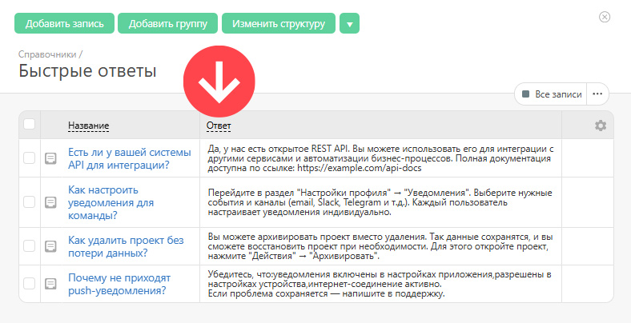631x323 pixels.
Task: Click record icon for 'Почему не приходят push-уведомления'
Action: pyautogui.click(x=50, y=284)
